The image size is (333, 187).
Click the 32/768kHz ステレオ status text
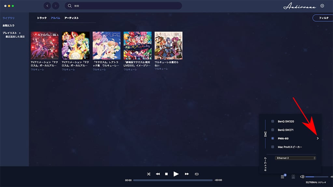click(x=316, y=182)
